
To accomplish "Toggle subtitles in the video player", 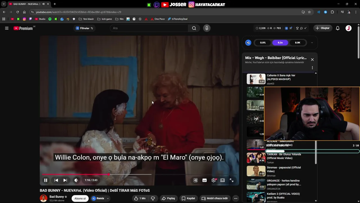I will (x=204, y=180).
